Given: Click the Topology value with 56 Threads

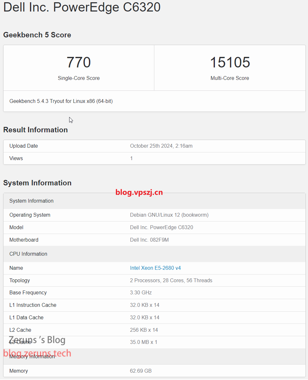Looking at the screenshot, I should pos(171,280).
